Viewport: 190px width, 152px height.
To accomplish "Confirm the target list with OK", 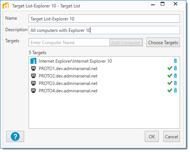I will coord(152,136).
